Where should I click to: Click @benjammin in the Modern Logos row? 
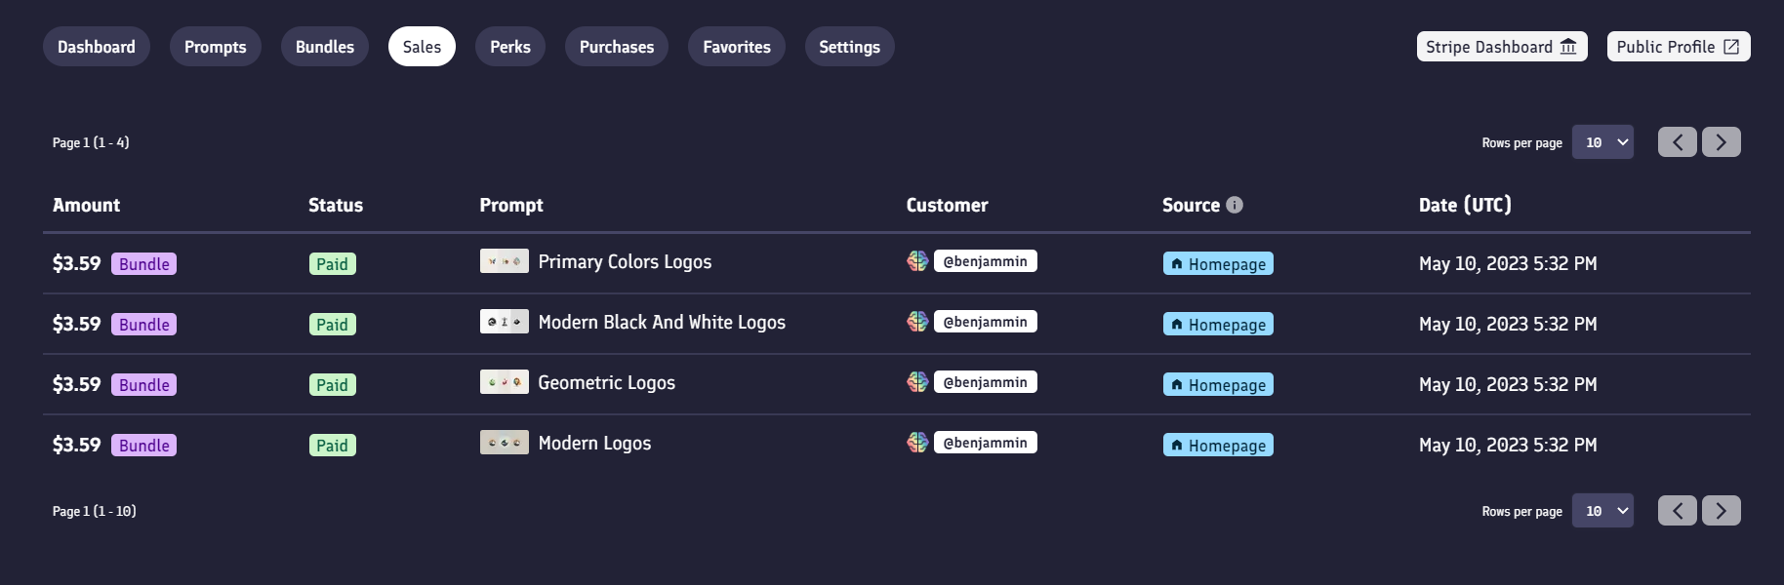pyautogui.click(x=986, y=443)
